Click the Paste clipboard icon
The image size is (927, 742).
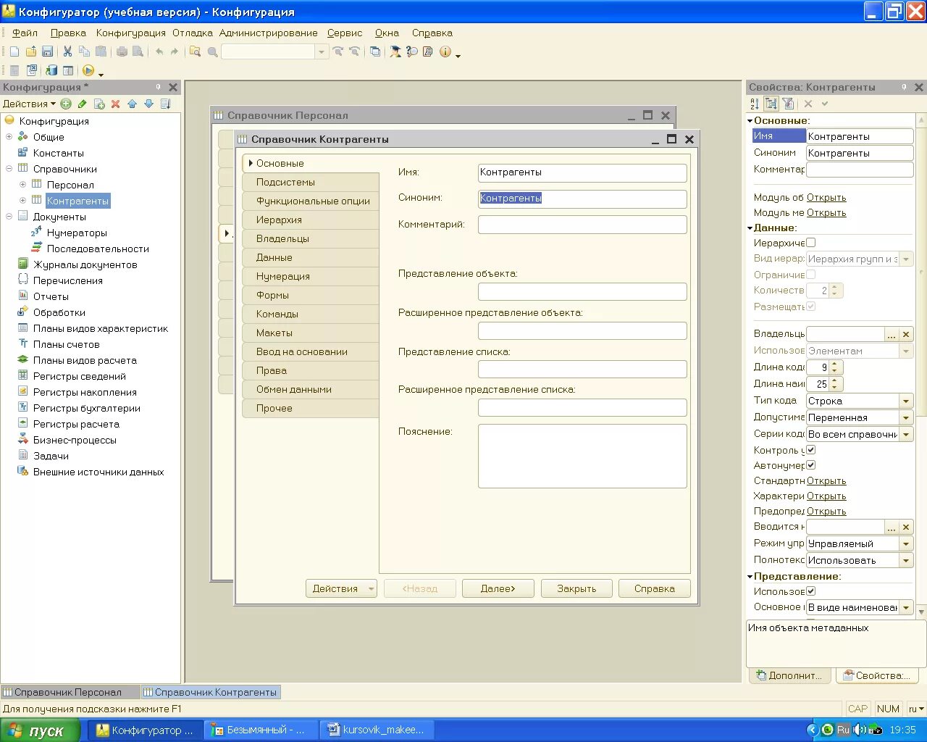click(101, 51)
